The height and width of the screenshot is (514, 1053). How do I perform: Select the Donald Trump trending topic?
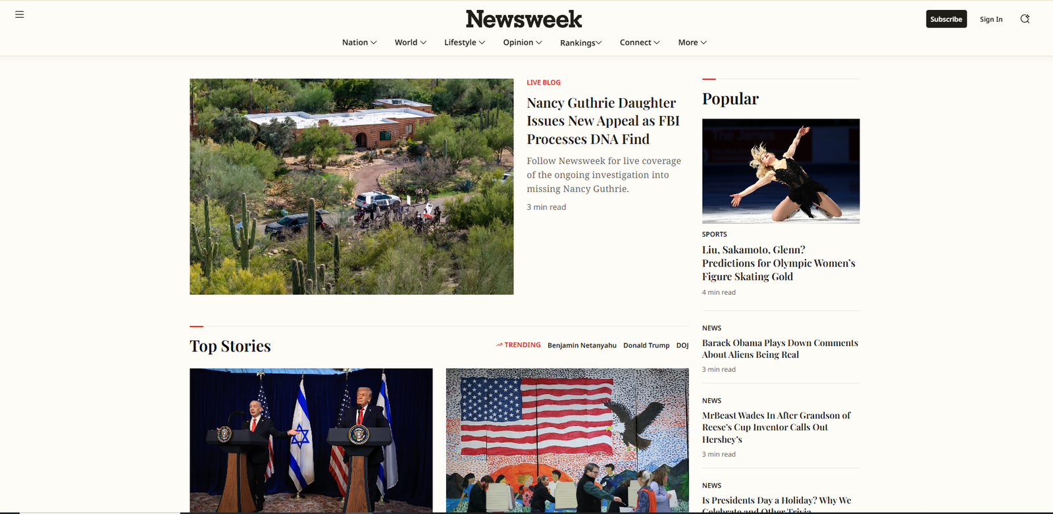(646, 346)
